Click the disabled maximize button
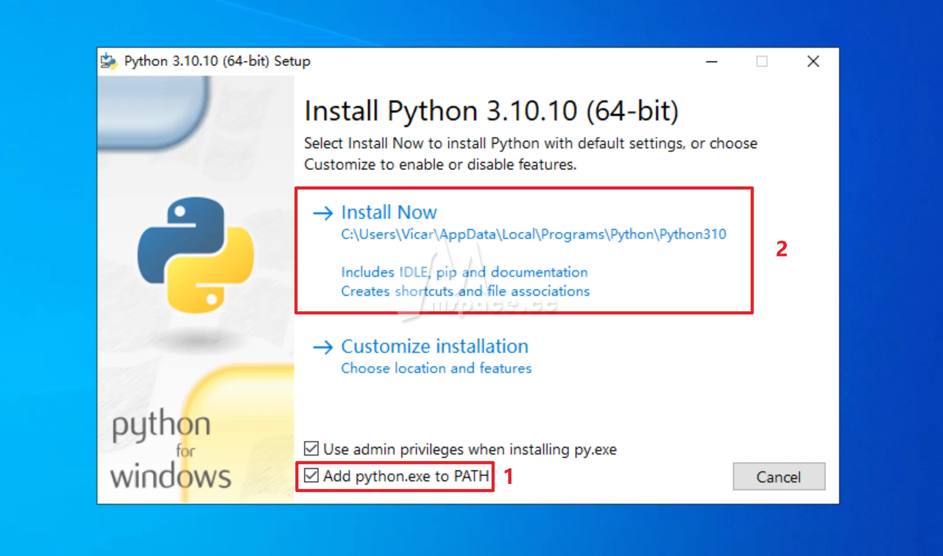 (762, 62)
